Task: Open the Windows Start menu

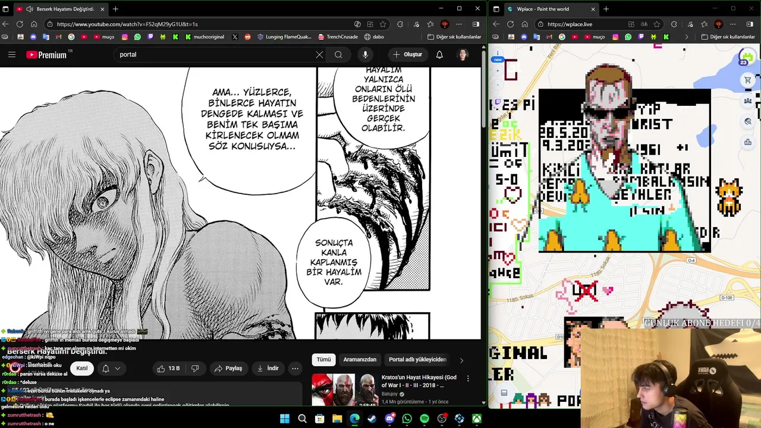Action: (x=285, y=419)
